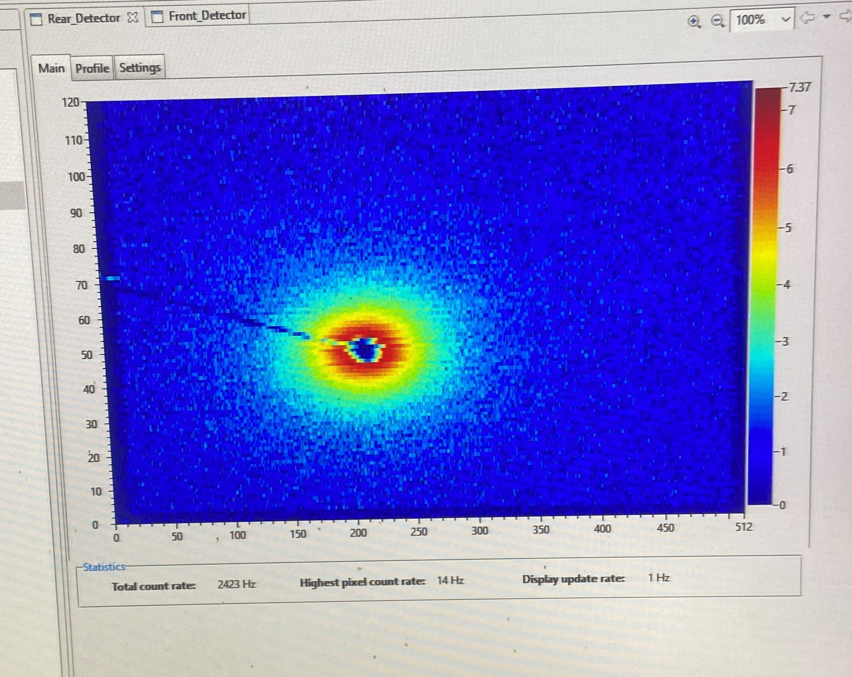Click the zoom out magnifier icon
This screenshot has width=852, height=677.
717,20
